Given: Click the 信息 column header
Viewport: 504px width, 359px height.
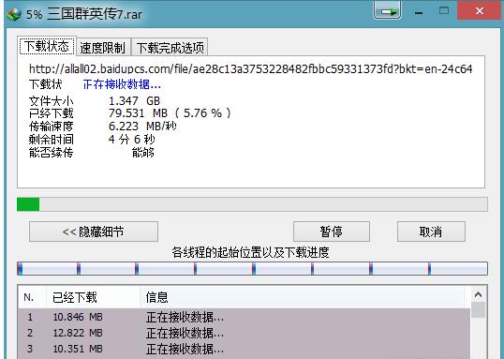Looking at the screenshot, I should click(x=303, y=297).
